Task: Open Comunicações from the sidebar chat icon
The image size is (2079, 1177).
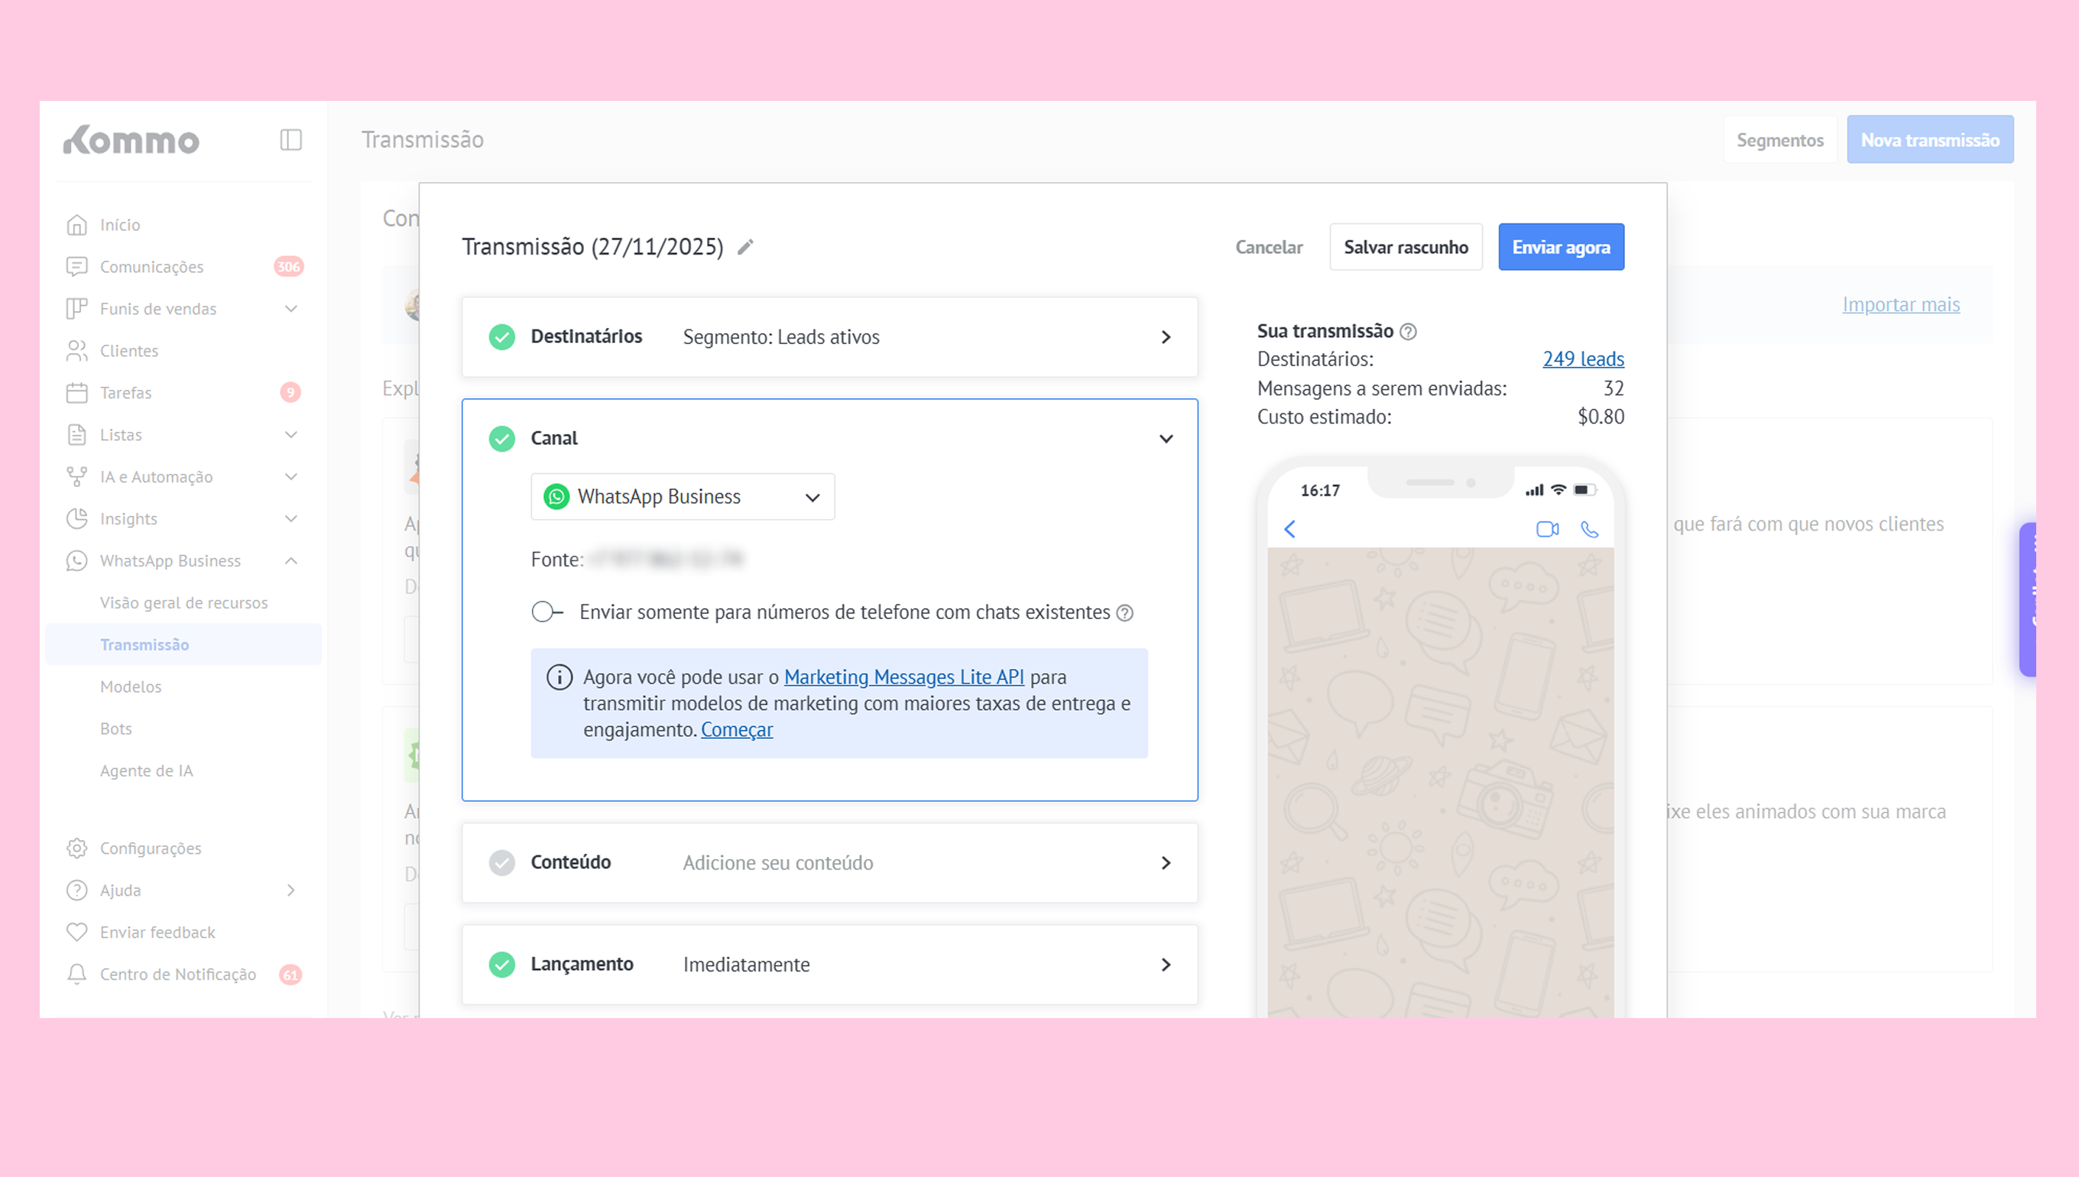Action: click(76, 267)
